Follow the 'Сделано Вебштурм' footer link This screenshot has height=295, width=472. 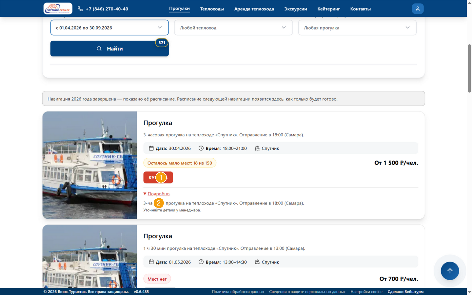[x=405, y=291]
